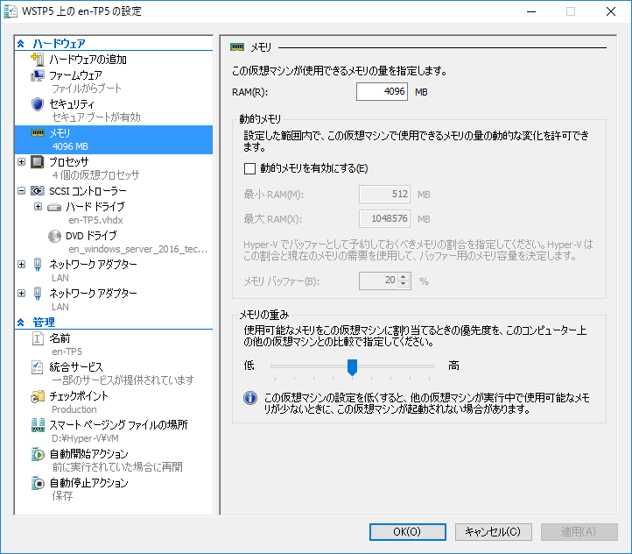Enable 動的メモリを有効にする checkbox
The height and width of the screenshot is (554, 632).
(249, 168)
